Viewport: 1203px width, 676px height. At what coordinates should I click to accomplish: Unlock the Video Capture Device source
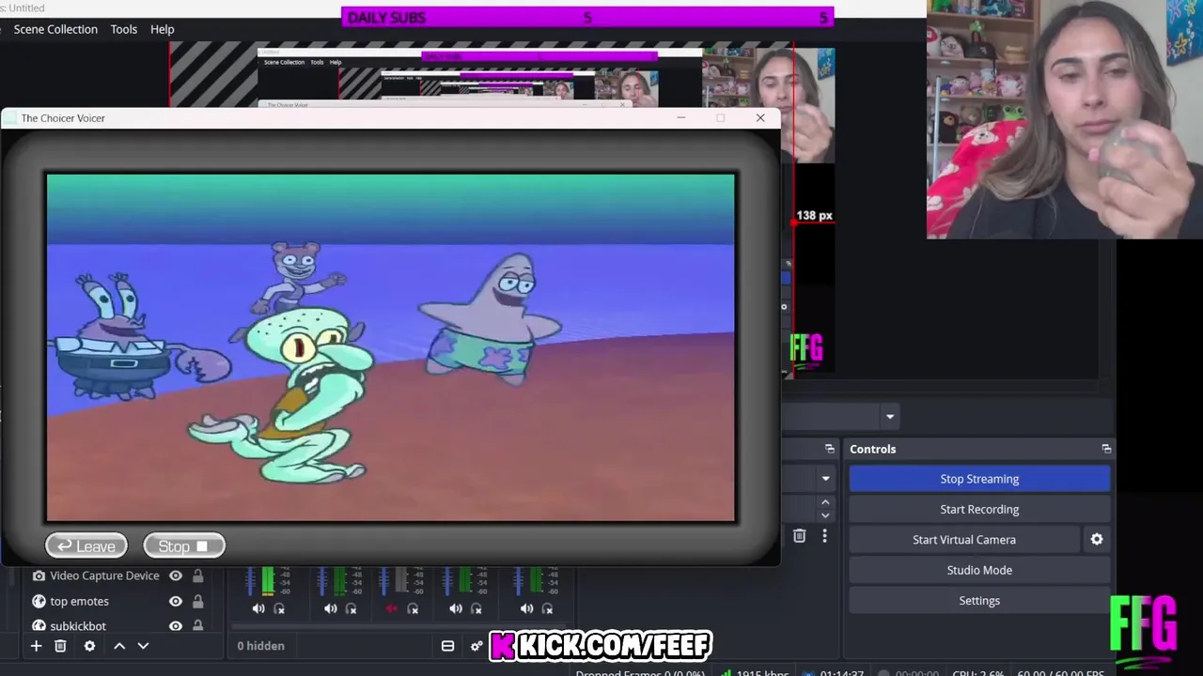click(198, 576)
